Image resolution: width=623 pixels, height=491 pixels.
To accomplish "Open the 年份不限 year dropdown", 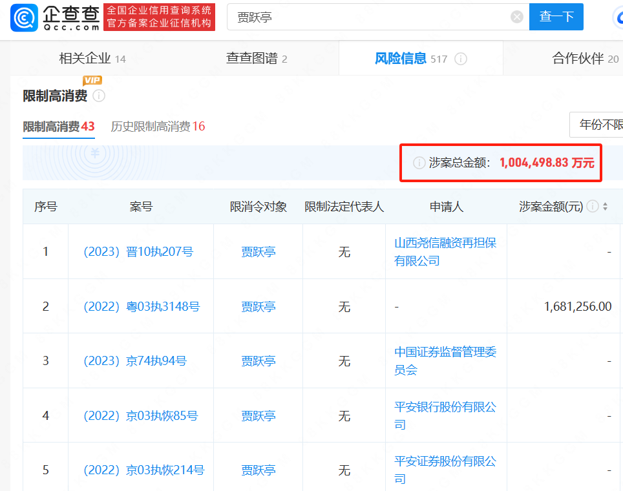I will 596,125.
